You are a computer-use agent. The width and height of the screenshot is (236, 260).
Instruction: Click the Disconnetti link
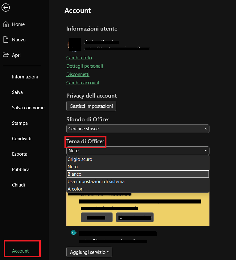coord(78,74)
